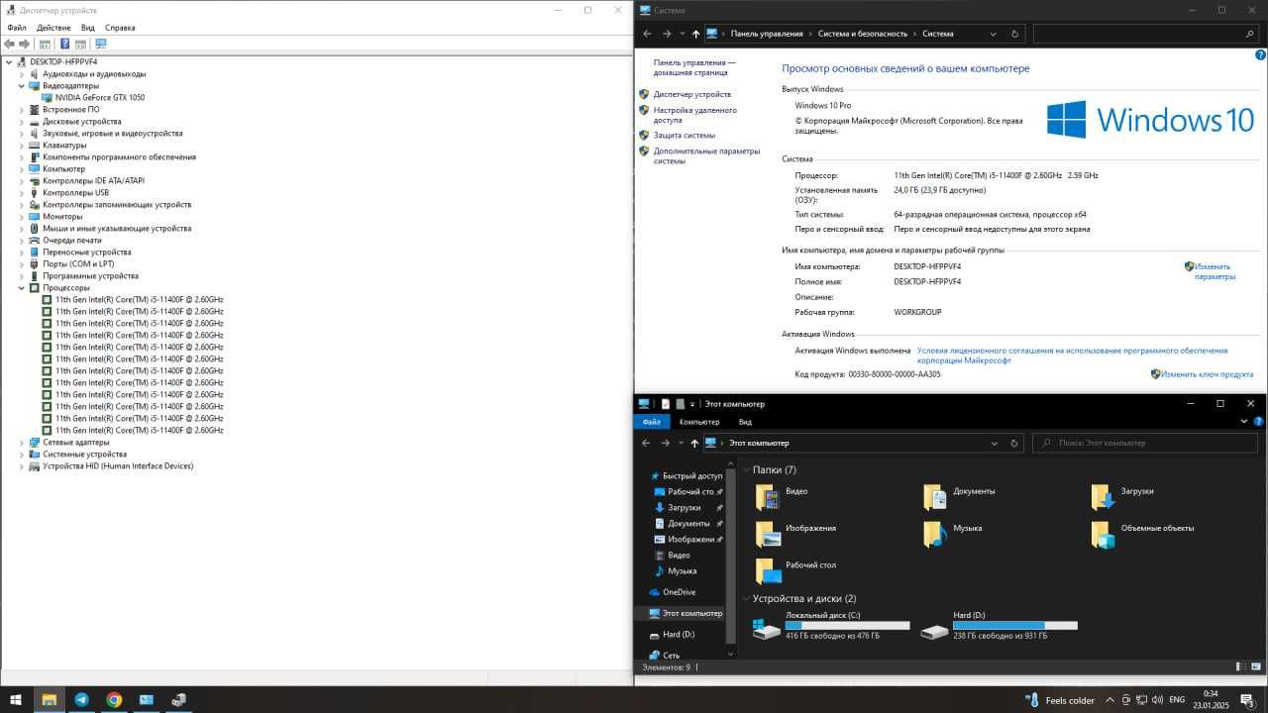Open the Видео folder in Папки
The width and height of the screenshot is (1268, 713).
782,497
